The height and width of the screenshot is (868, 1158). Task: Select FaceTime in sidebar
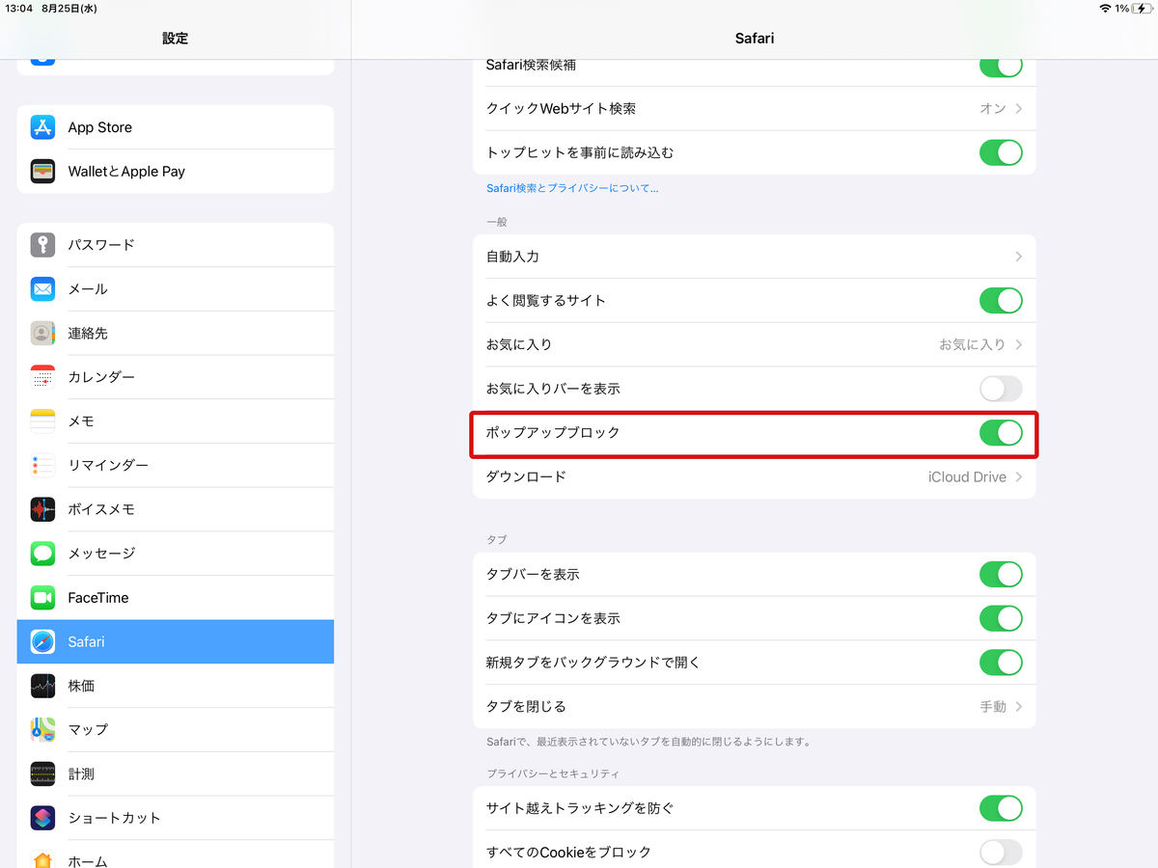click(x=176, y=598)
